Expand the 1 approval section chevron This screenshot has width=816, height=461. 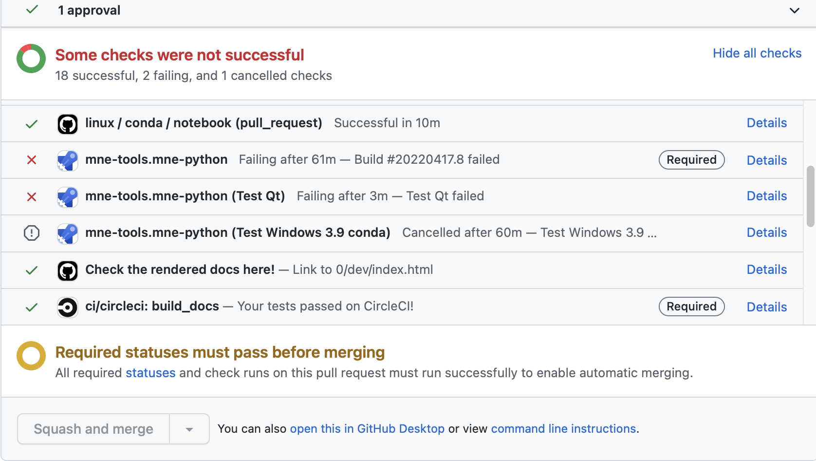point(794,10)
